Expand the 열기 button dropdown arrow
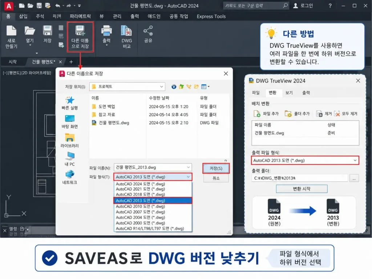Viewport: 372px width, 279px height. tap(30, 45)
